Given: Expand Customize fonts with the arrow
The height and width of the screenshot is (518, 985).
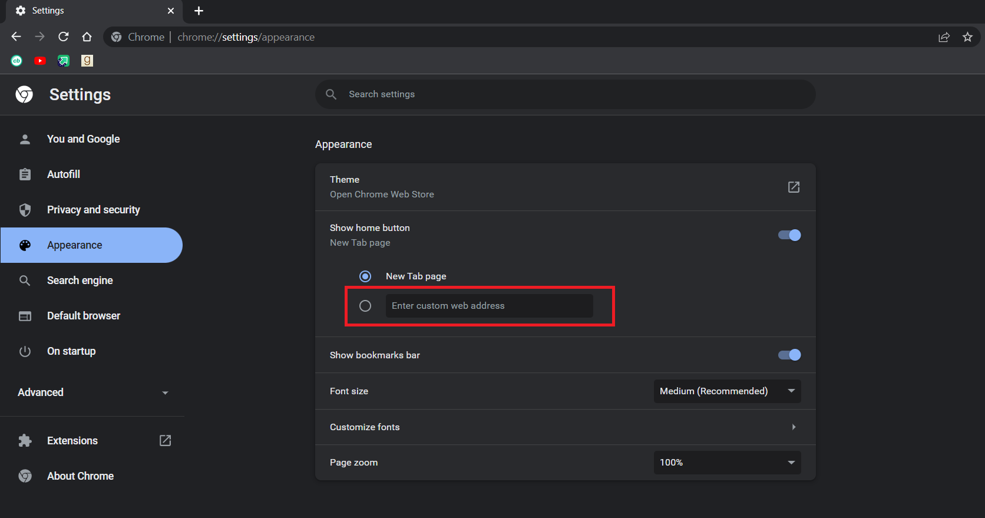Looking at the screenshot, I should coord(794,427).
